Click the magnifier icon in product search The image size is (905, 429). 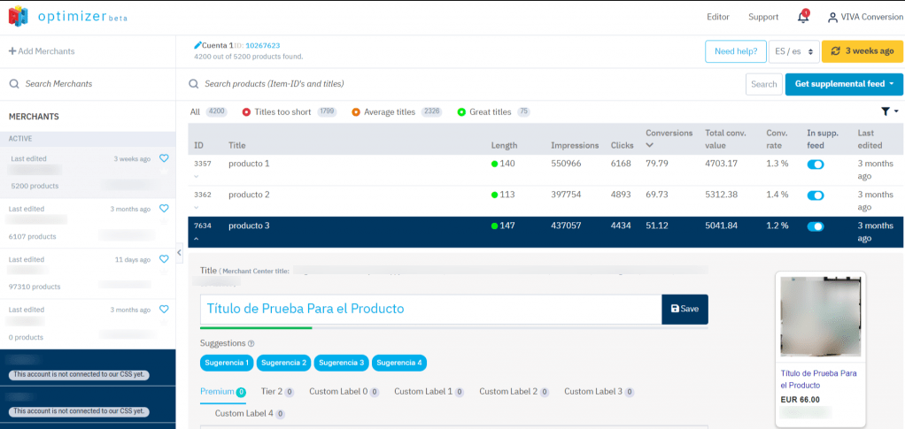[x=194, y=84]
